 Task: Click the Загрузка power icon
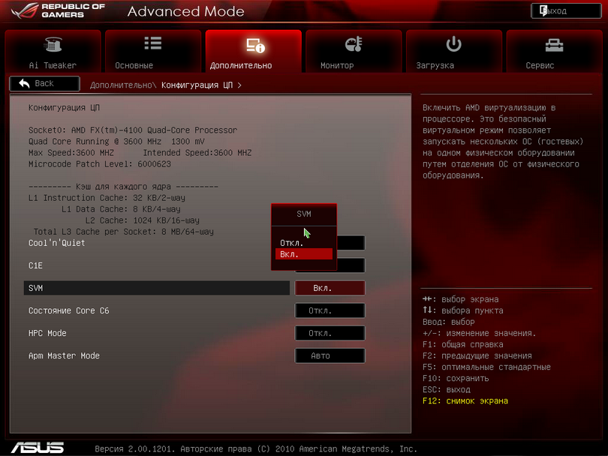(454, 44)
